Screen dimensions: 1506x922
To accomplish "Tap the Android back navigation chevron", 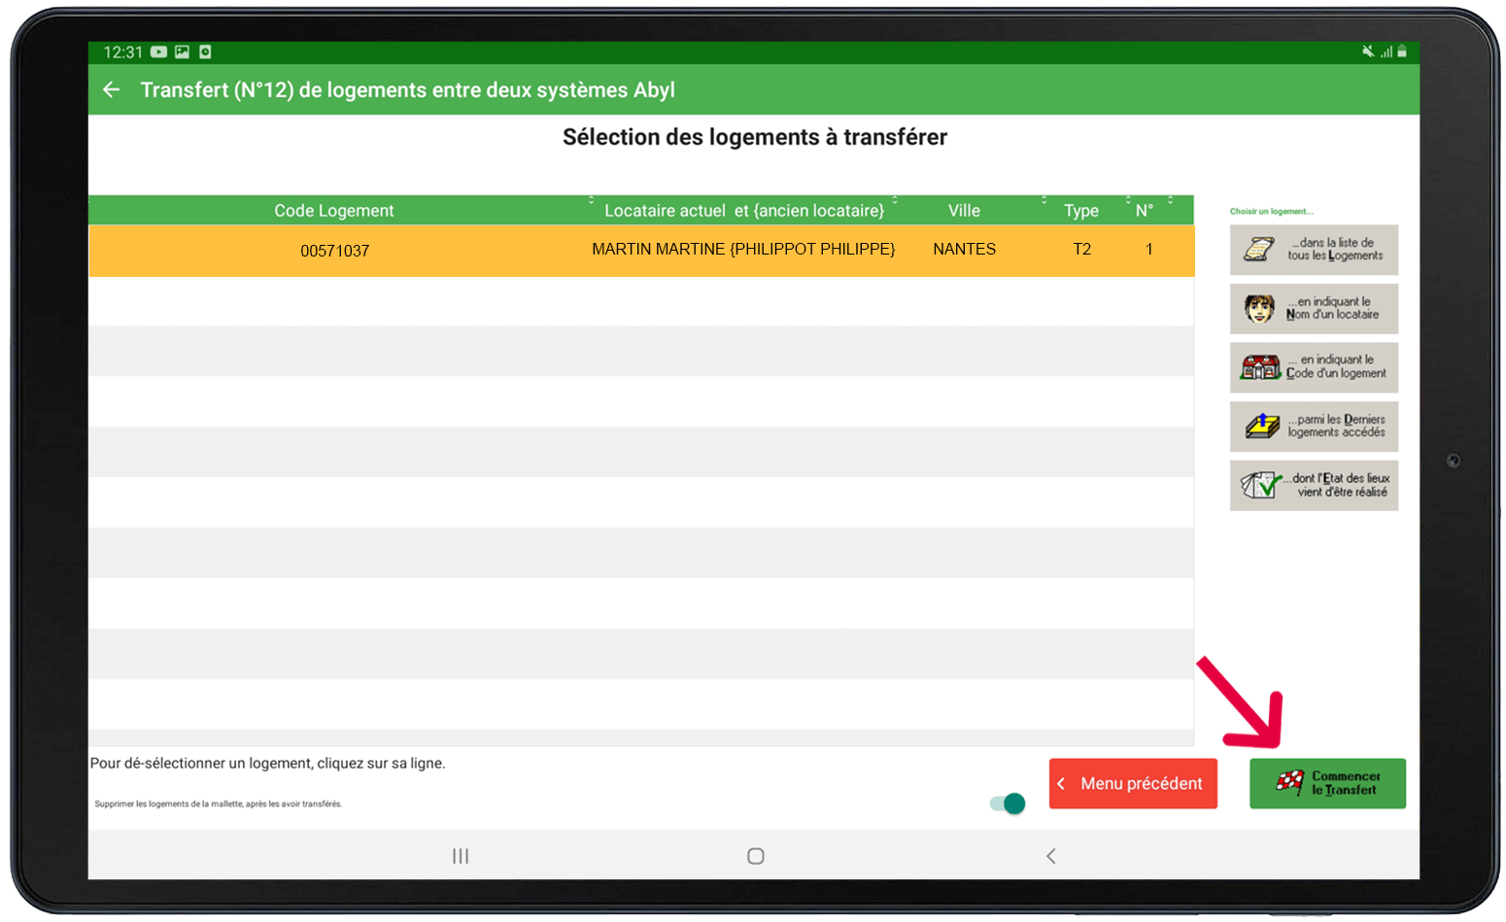I will (x=1050, y=856).
